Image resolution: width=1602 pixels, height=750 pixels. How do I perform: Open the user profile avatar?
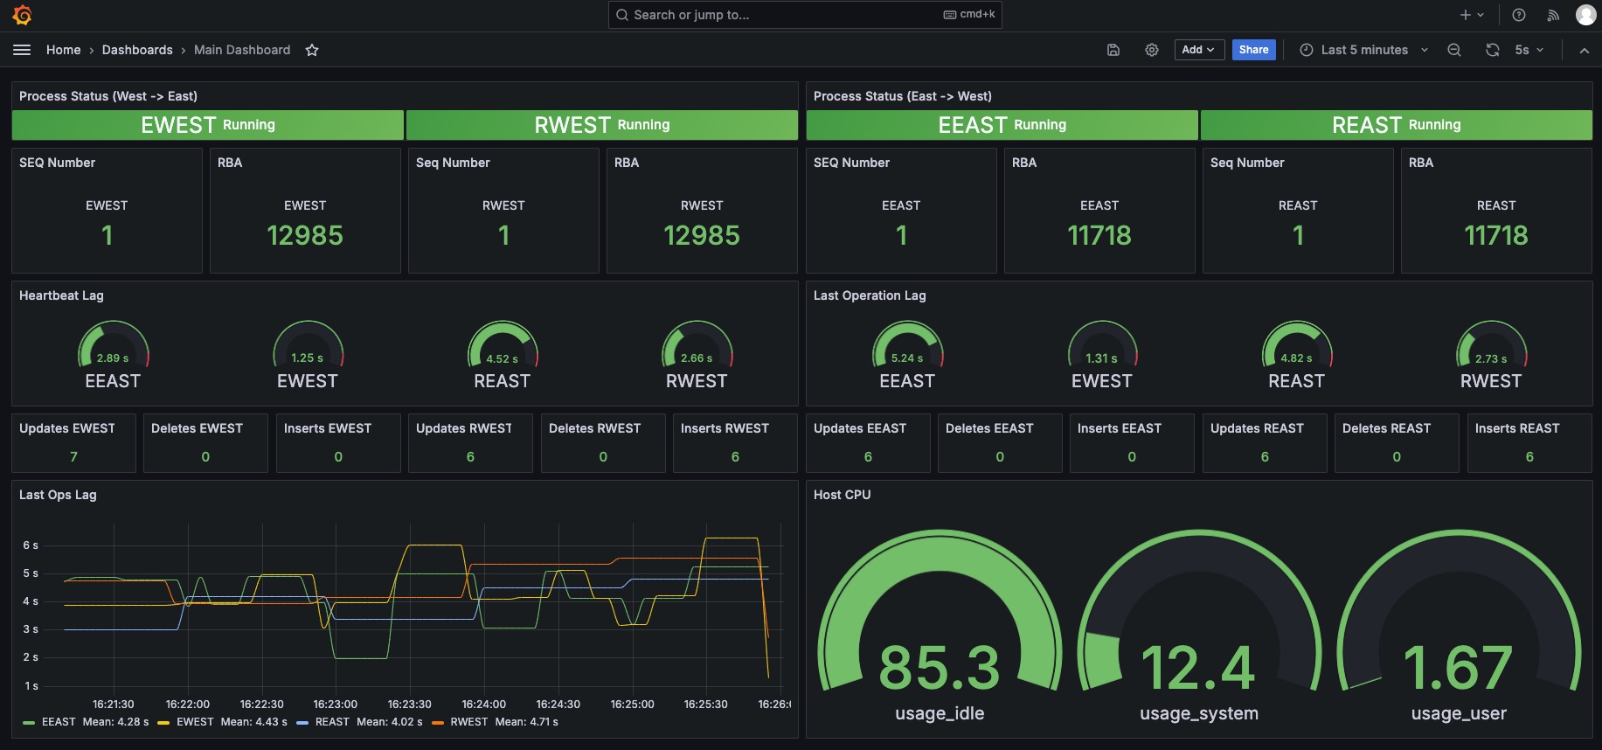coord(1585,15)
